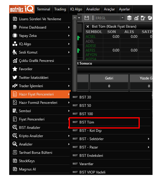This screenshot has height=180, width=157.
Task: Expand the Hazır Formül Pencereleri submenu arrow
Action: (69, 103)
